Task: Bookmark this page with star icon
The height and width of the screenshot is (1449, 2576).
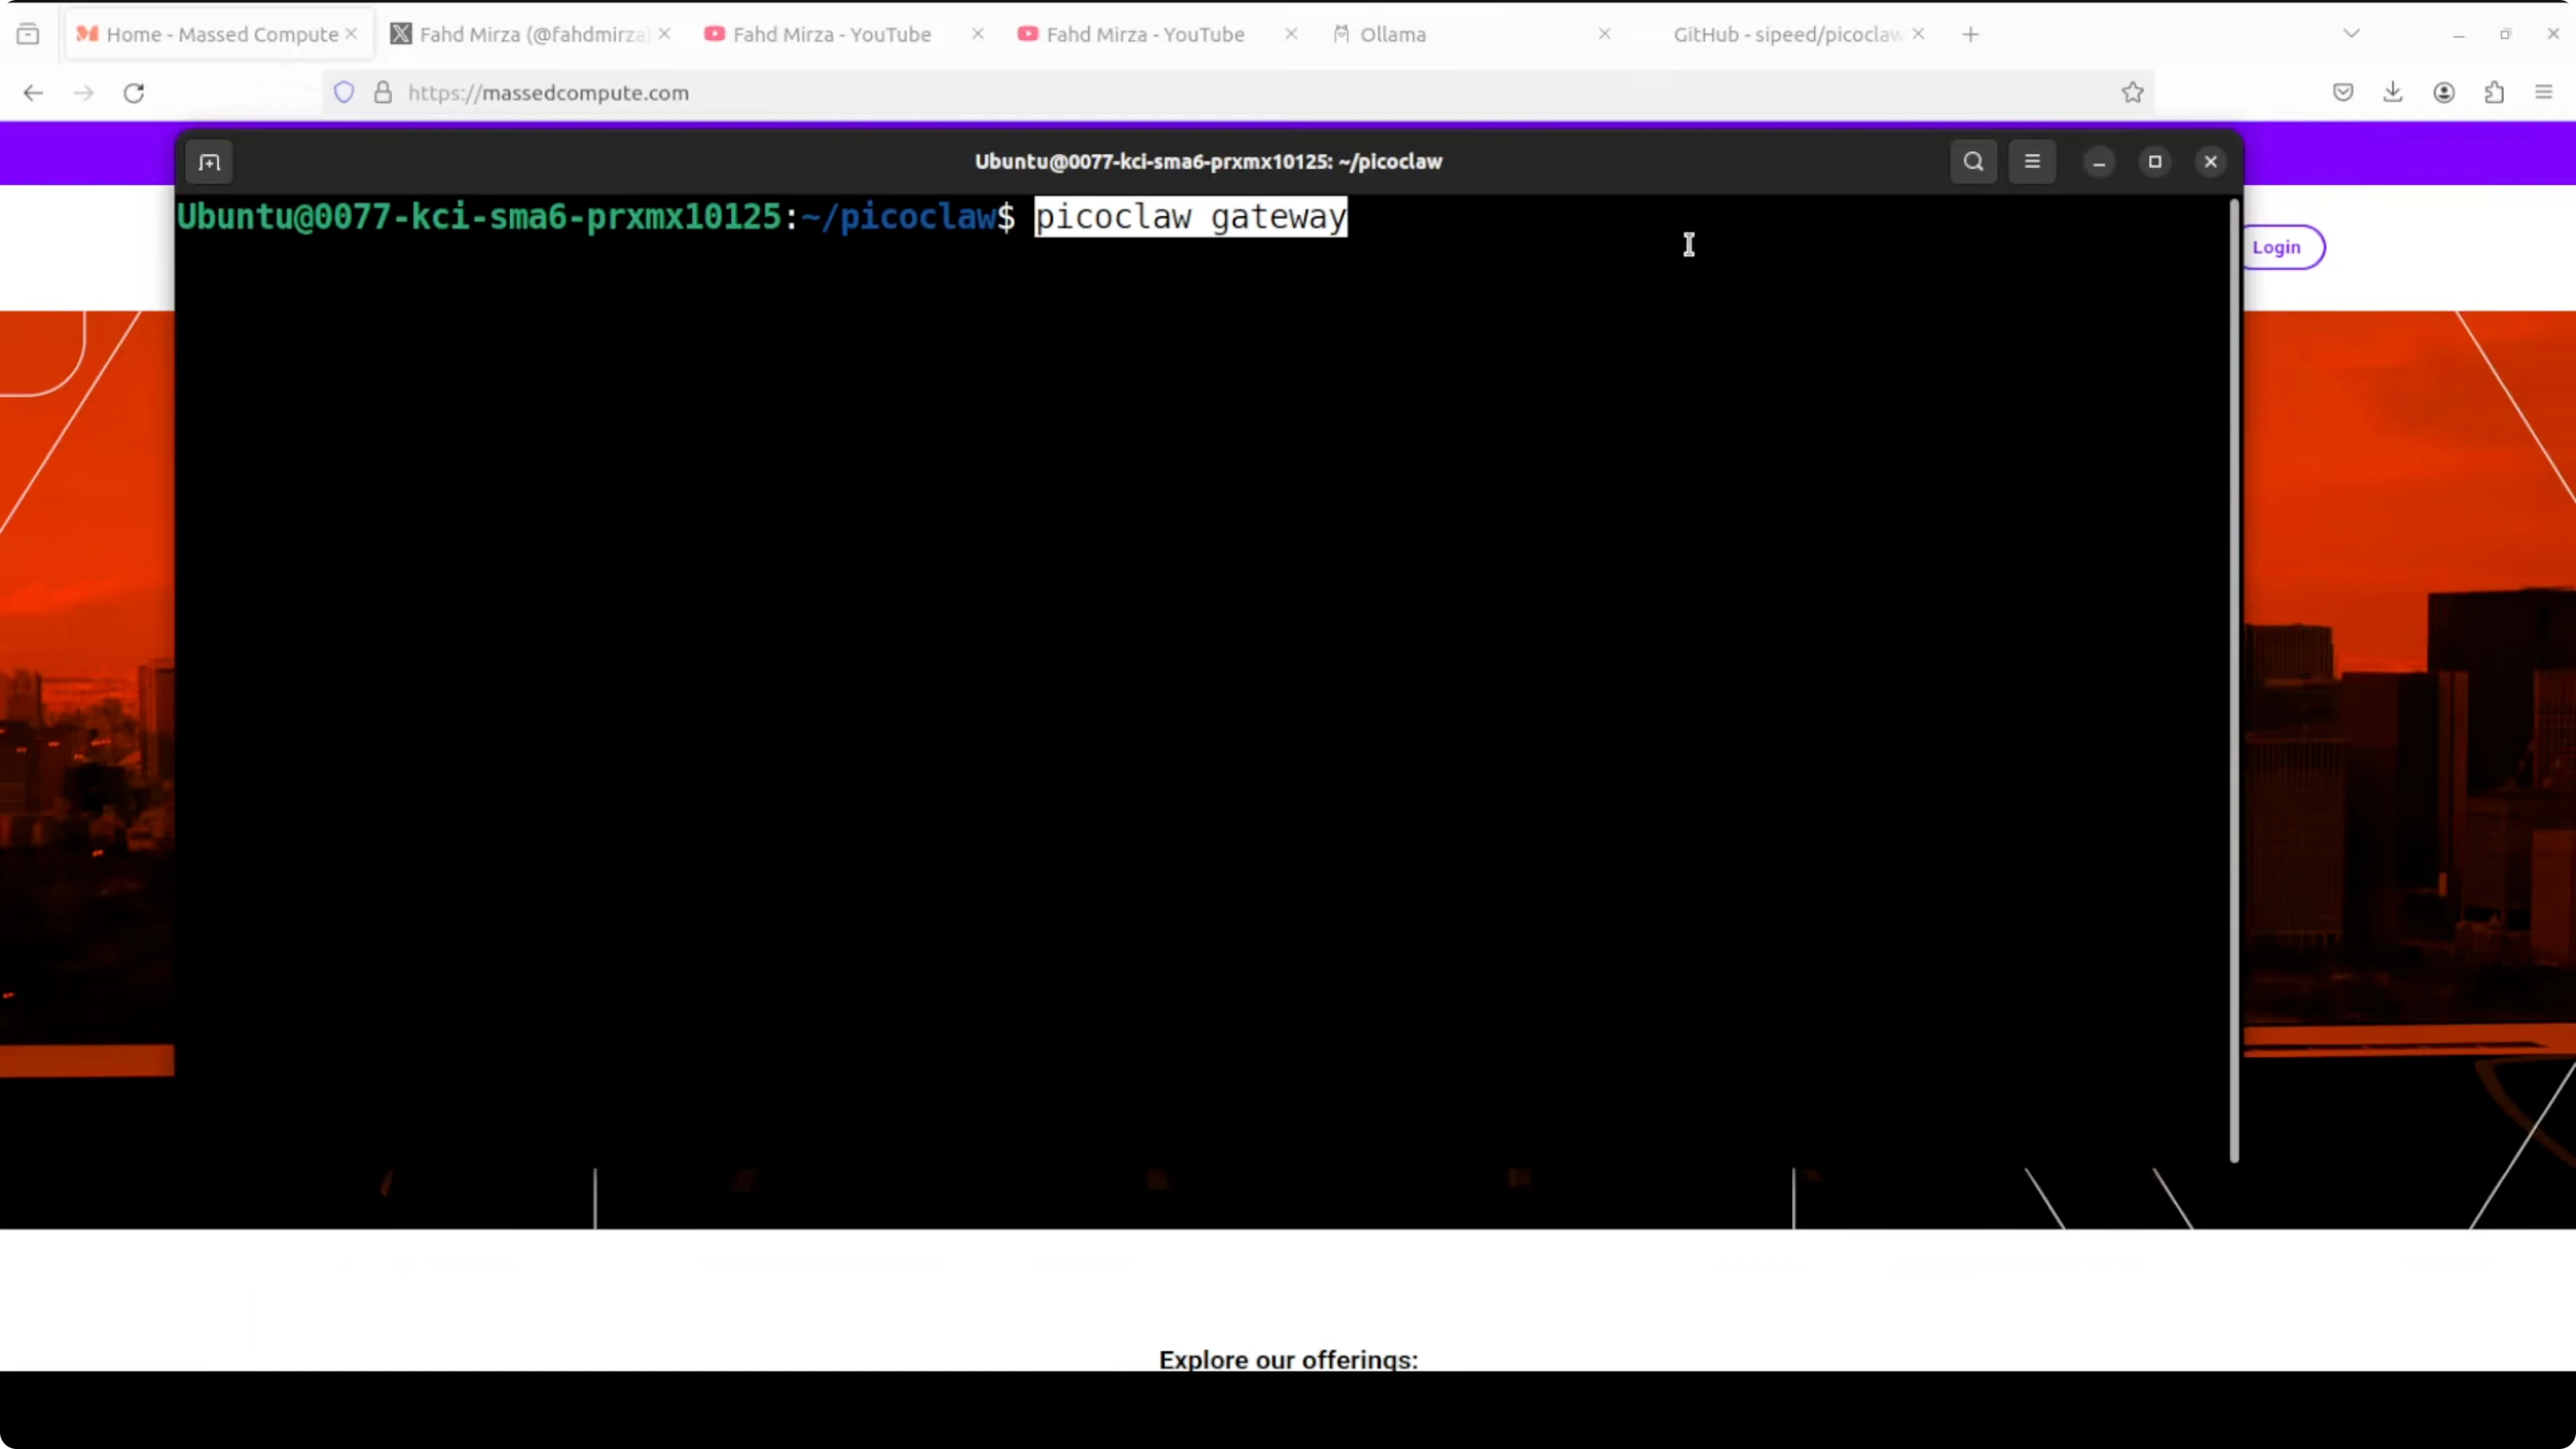Action: pyautogui.click(x=2132, y=93)
